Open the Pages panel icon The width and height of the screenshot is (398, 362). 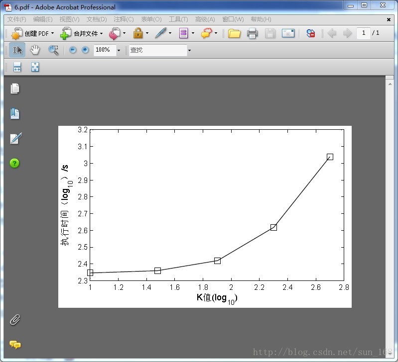pyautogui.click(x=15, y=89)
